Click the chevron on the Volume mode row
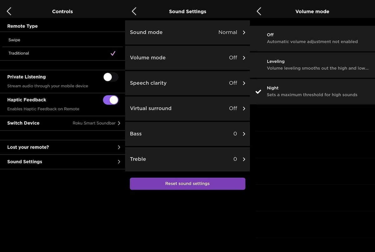Image resolution: width=375 pixels, height=252 pixels. tap(244, 58)
